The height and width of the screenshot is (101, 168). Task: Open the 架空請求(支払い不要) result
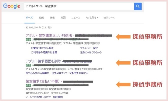coord(43,81)
